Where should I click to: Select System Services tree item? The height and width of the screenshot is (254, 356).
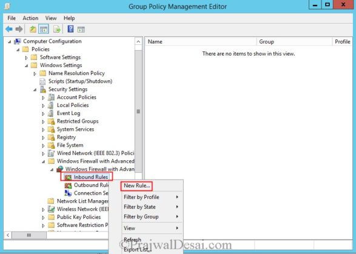(x=75, y=129)
